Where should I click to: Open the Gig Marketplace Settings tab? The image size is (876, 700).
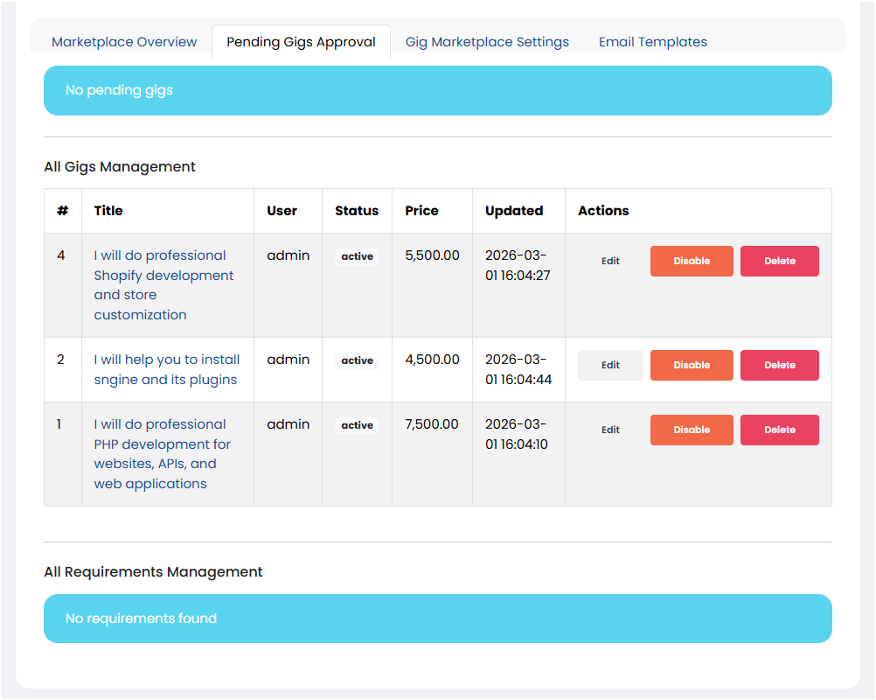[487, 42]
